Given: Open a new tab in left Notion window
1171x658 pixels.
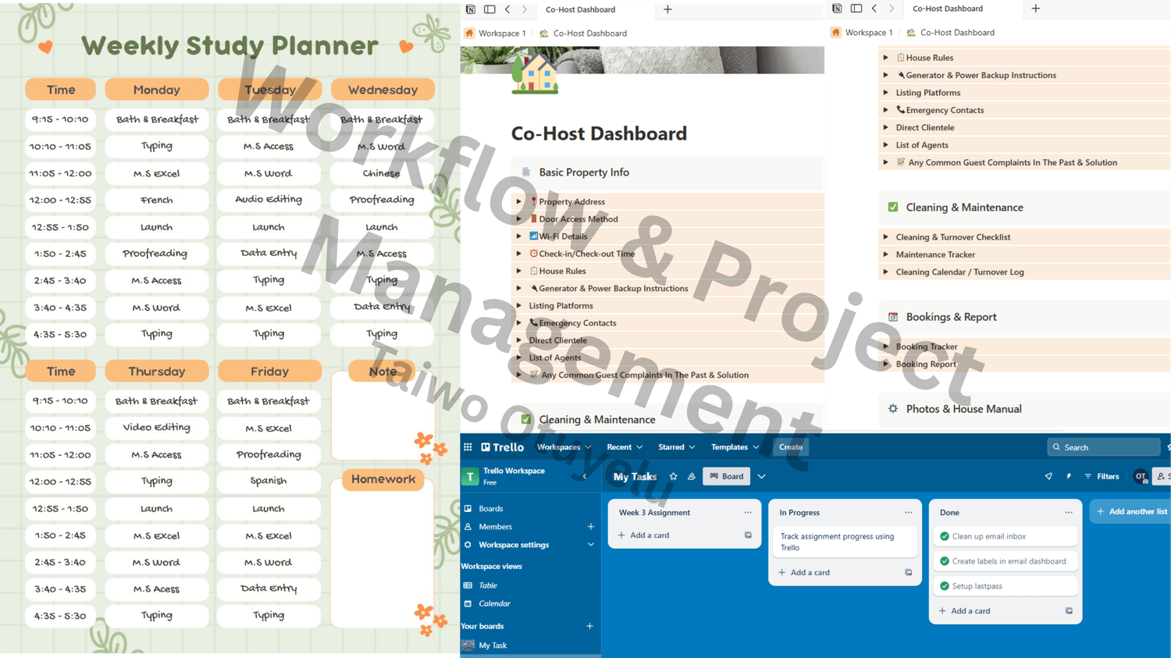Looking at the screenshot, I should [x=667, y=9].
